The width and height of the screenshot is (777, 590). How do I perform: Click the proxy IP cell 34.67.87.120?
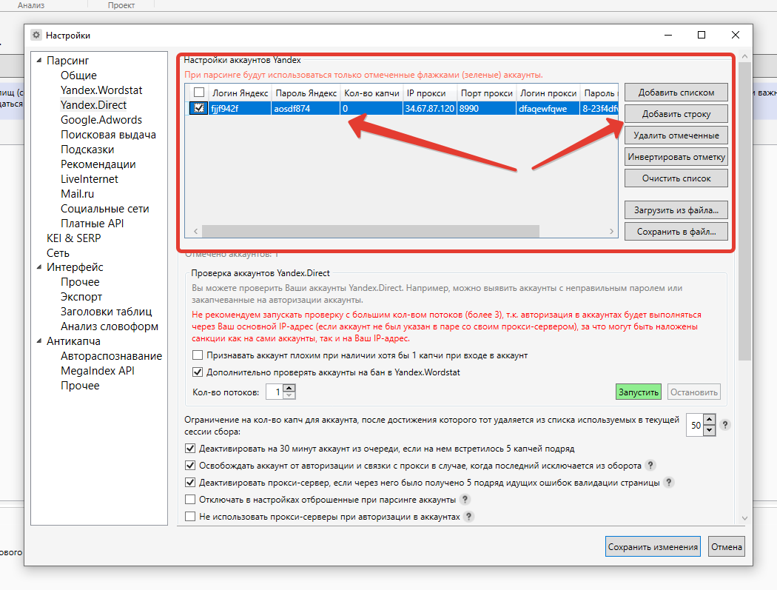[x=429, y=109]
